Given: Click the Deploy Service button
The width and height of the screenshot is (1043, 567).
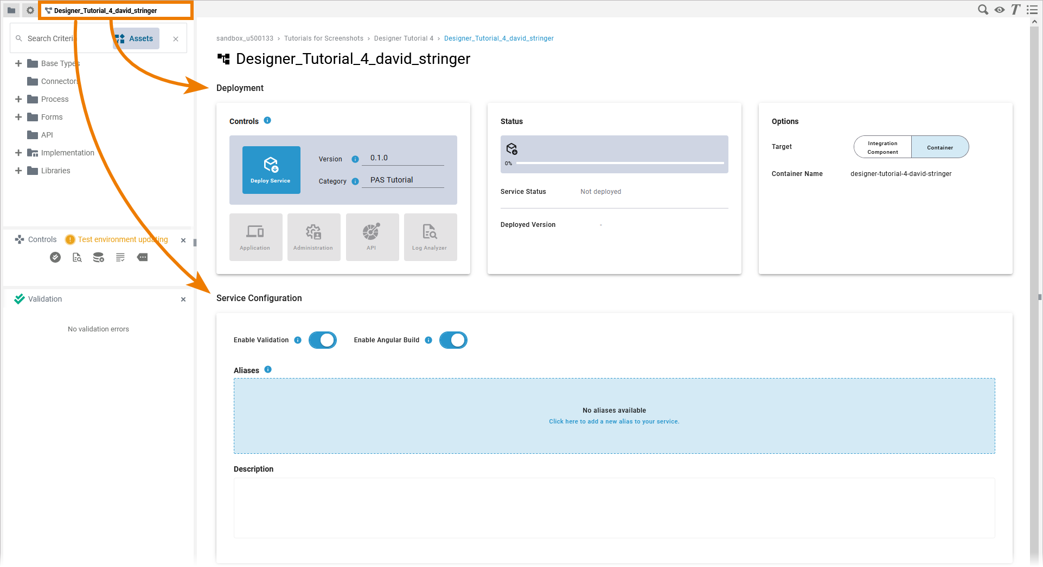Looking at the screenshot, I should click(271, 170).
